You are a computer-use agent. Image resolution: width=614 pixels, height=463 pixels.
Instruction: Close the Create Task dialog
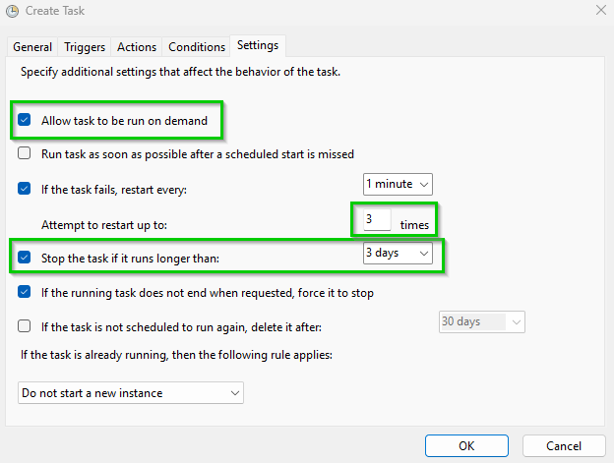point(600,10)
